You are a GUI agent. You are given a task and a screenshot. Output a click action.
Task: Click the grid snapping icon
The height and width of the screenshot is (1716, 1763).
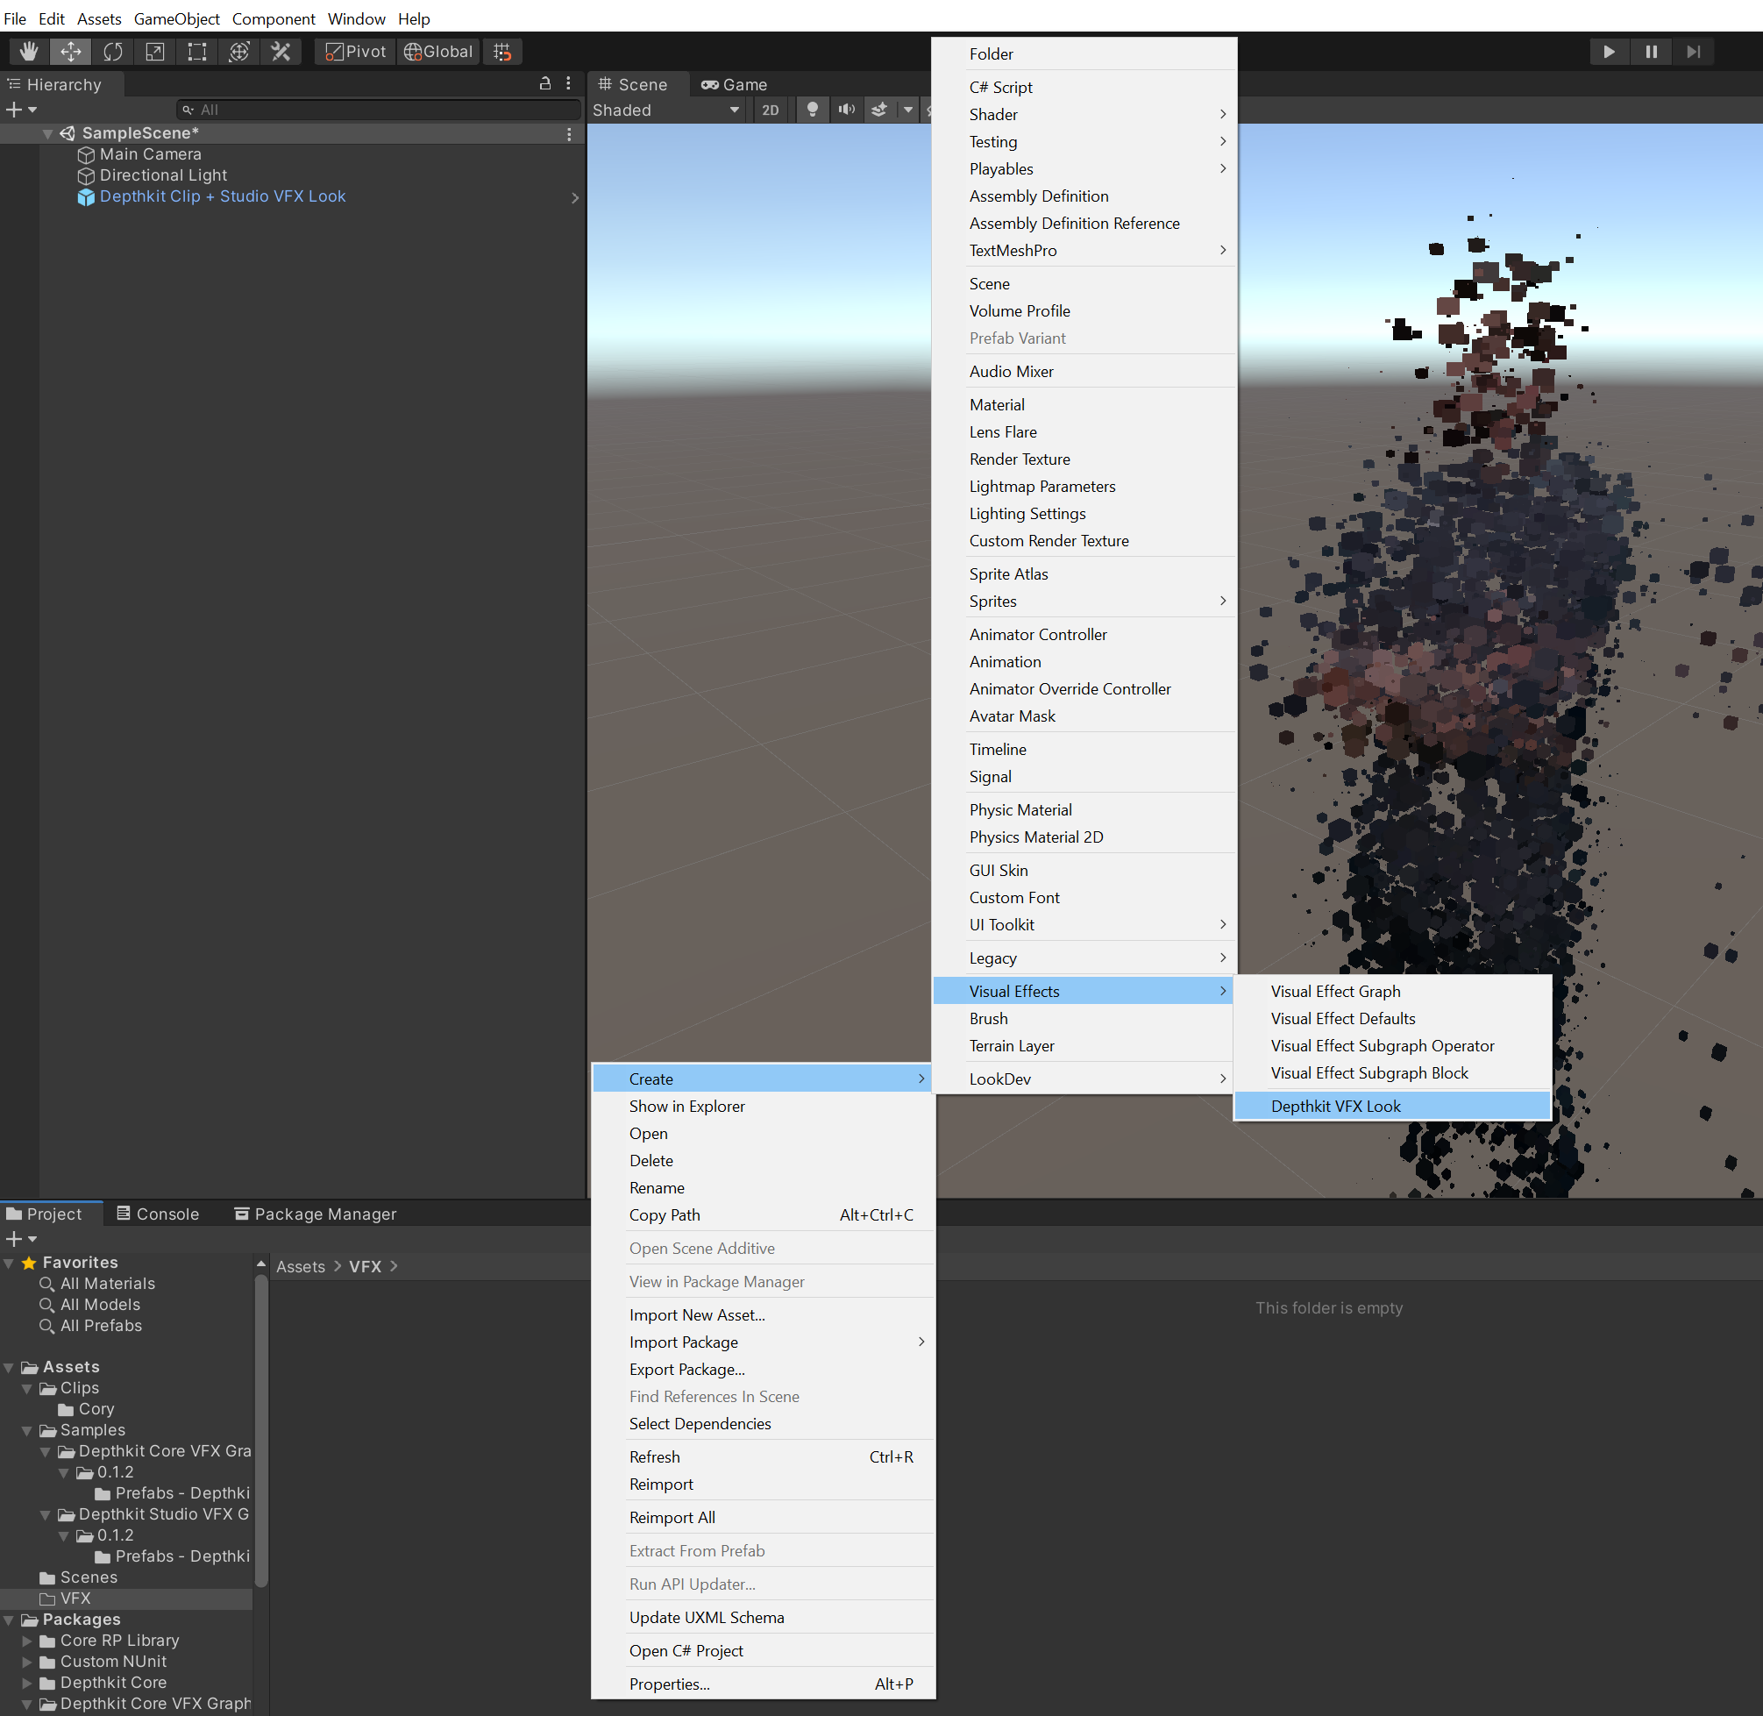point(502,52)
